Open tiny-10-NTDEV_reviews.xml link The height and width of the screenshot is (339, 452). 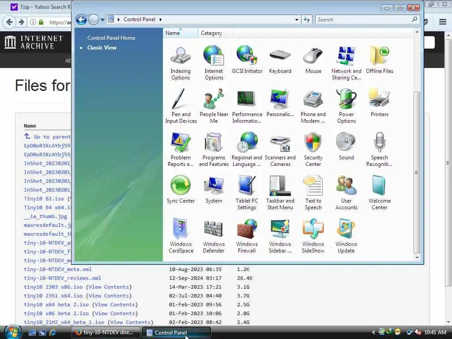[x=62, y=278]
